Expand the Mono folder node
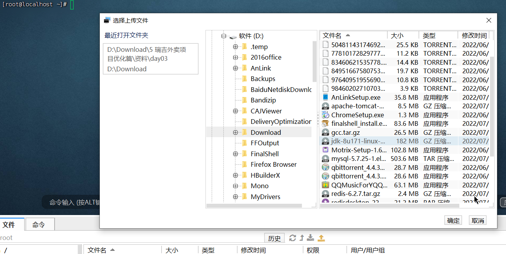The height and width of the screenshot is (254, 506). pos(235,186)
